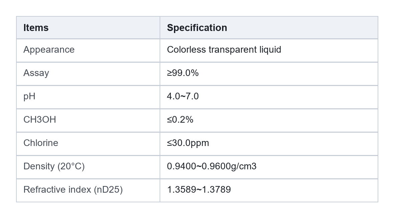Click the 0.9400~0.9600g/cm3 density value
Image resolution: width=394 pixels, height=218 pixels.
[212, 166]
